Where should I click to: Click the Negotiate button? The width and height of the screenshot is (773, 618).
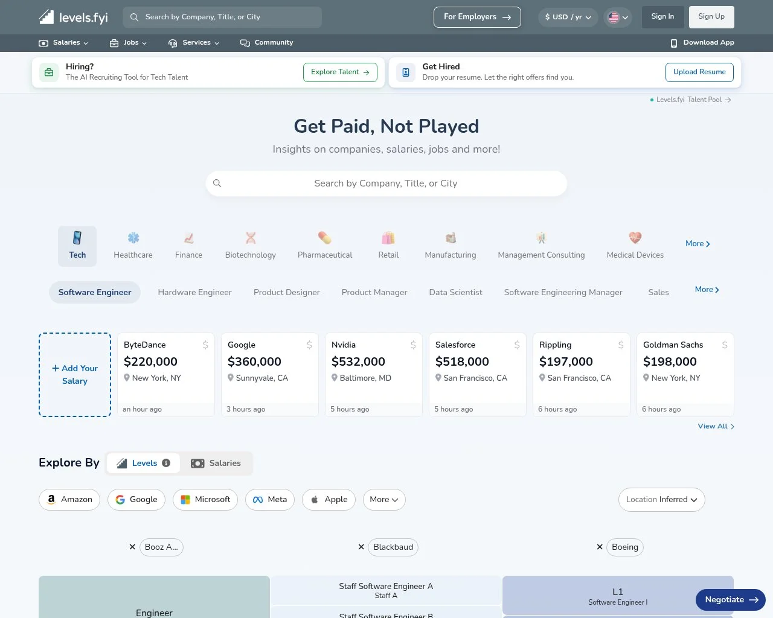pos(731,600)
